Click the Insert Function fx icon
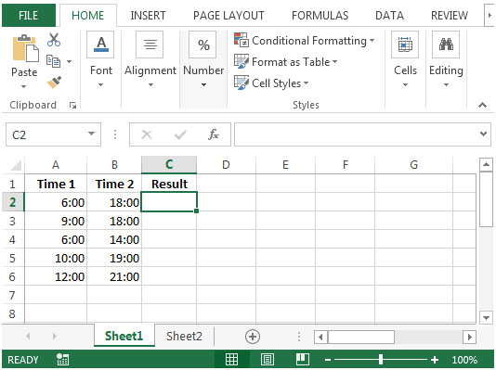The height and width of the screenshot is (370, 496). 214,134
